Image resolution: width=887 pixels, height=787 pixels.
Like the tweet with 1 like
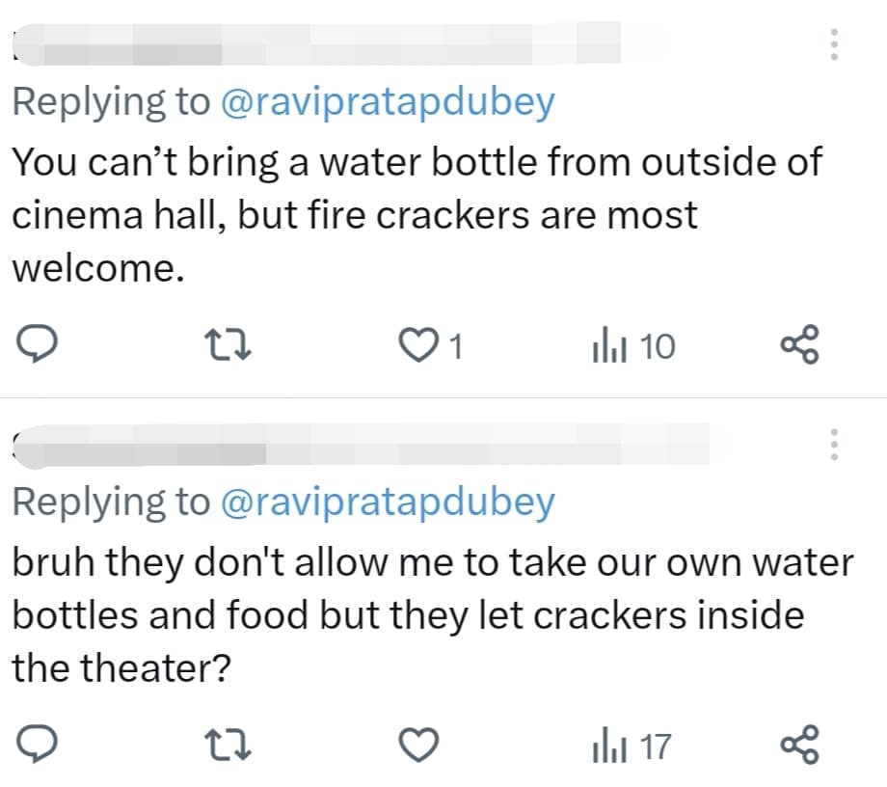[418, 345]
